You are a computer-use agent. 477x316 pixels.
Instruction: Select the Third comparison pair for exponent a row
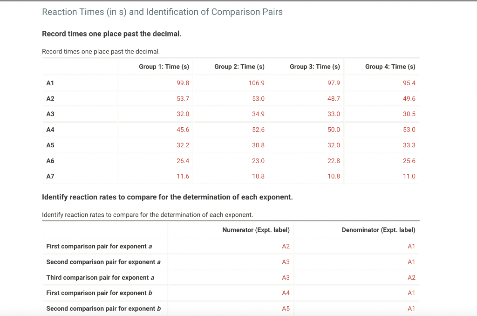[99, 277]
